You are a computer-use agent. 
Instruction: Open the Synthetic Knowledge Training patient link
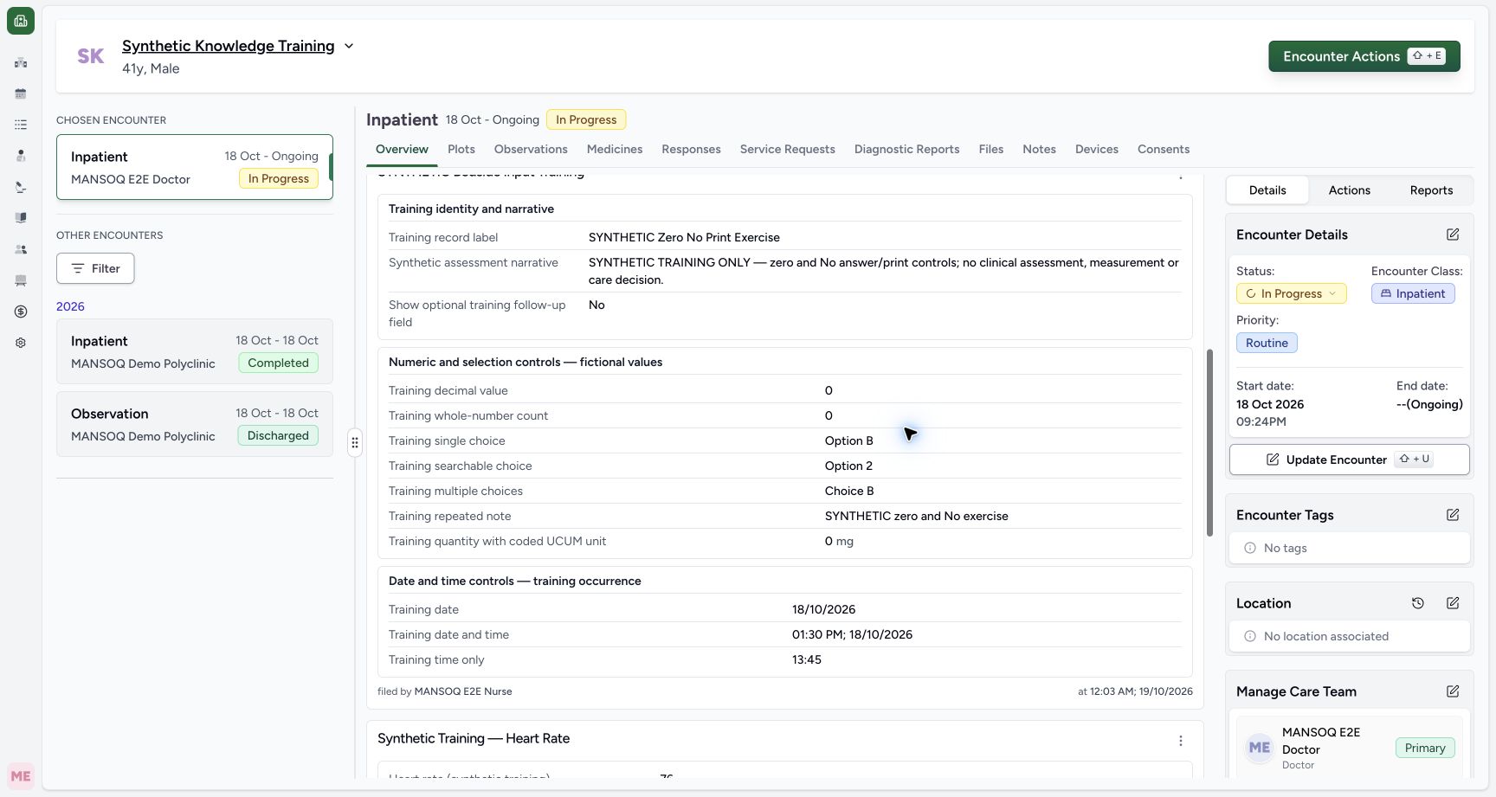229,46
